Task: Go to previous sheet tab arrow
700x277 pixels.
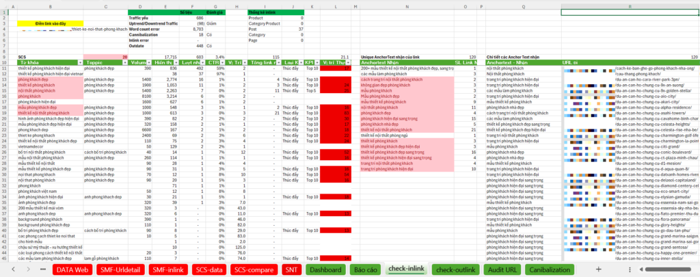Action: 13,269
